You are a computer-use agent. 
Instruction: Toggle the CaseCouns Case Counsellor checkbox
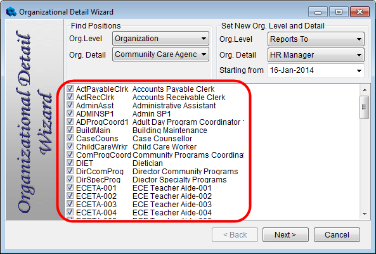click(x=70, y=138)
